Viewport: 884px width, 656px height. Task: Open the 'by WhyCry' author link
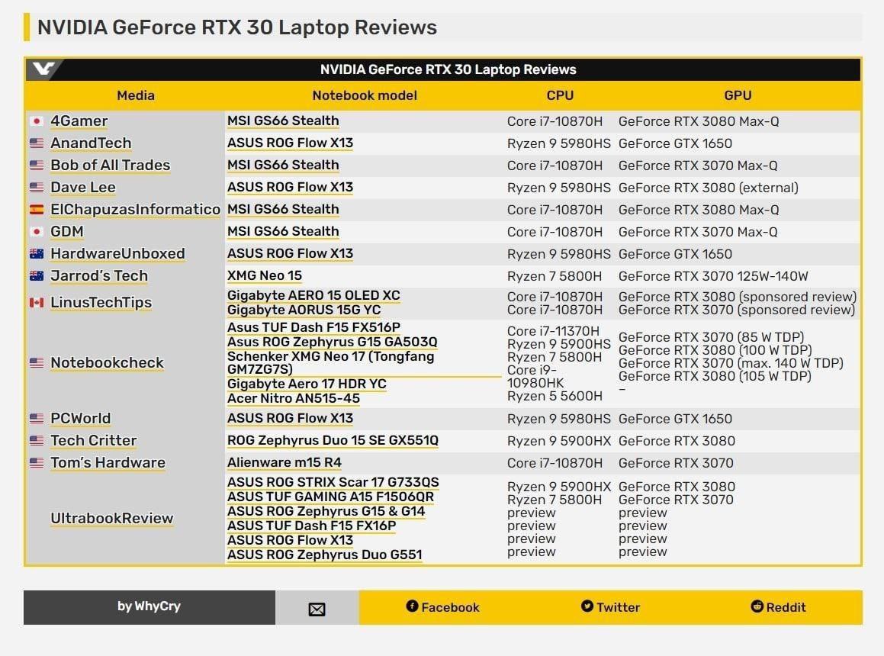point(149,606)
